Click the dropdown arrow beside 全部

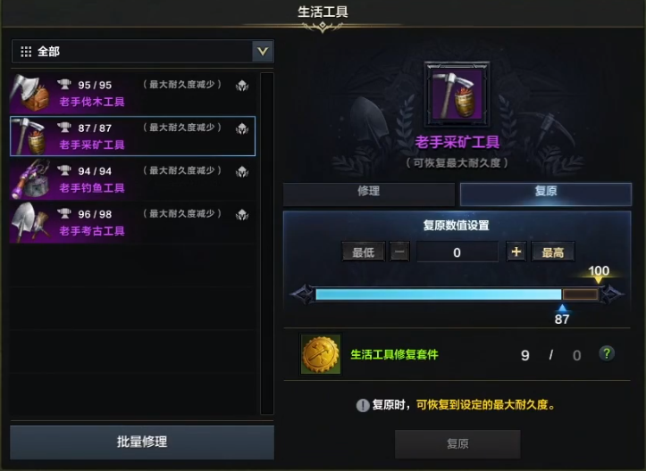coord(263,52)
